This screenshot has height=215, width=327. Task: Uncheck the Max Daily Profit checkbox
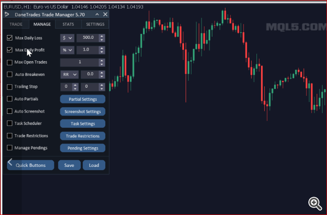pos(10,50)
